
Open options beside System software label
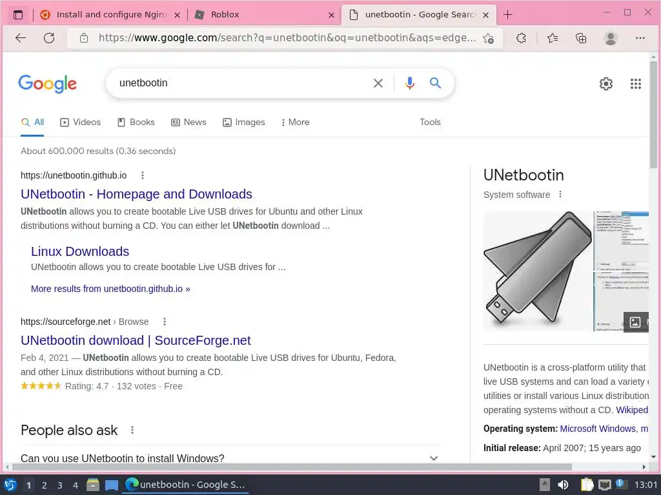[x=560, y=195]
